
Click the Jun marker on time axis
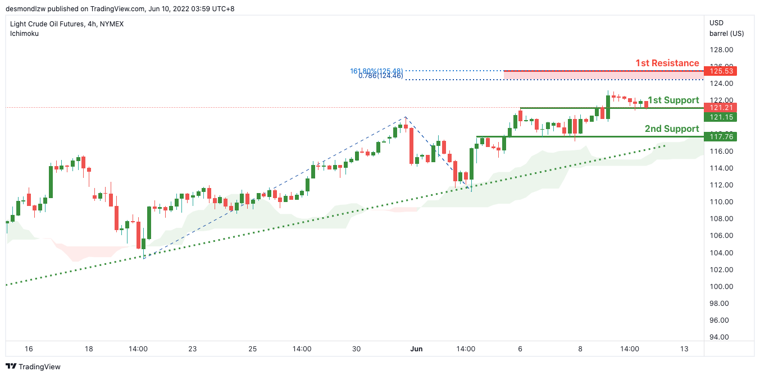417,349
